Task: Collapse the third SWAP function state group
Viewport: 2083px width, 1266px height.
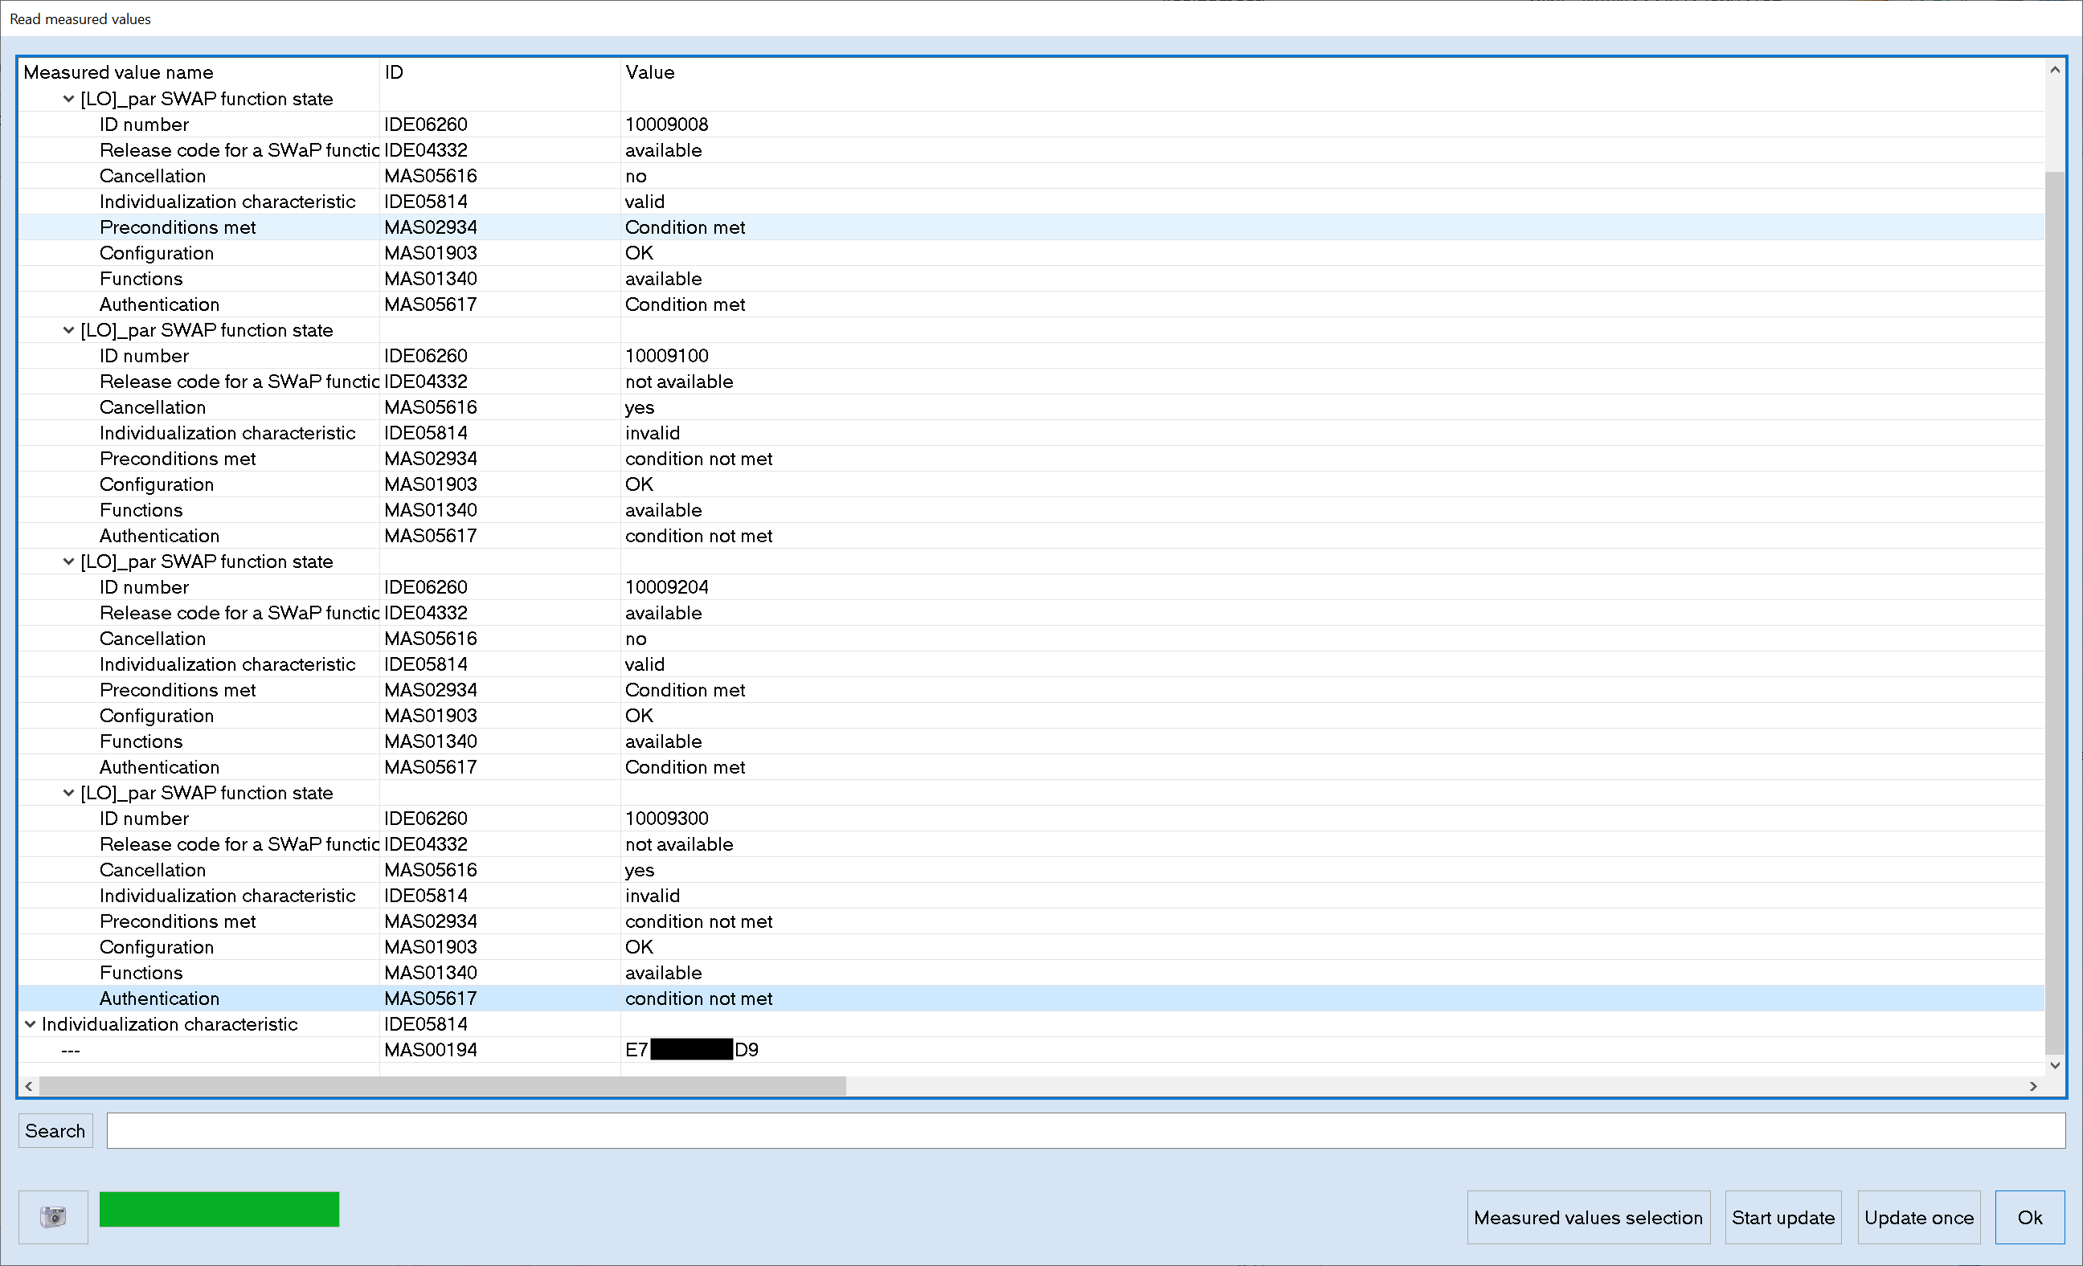Action: coord(68,562)
